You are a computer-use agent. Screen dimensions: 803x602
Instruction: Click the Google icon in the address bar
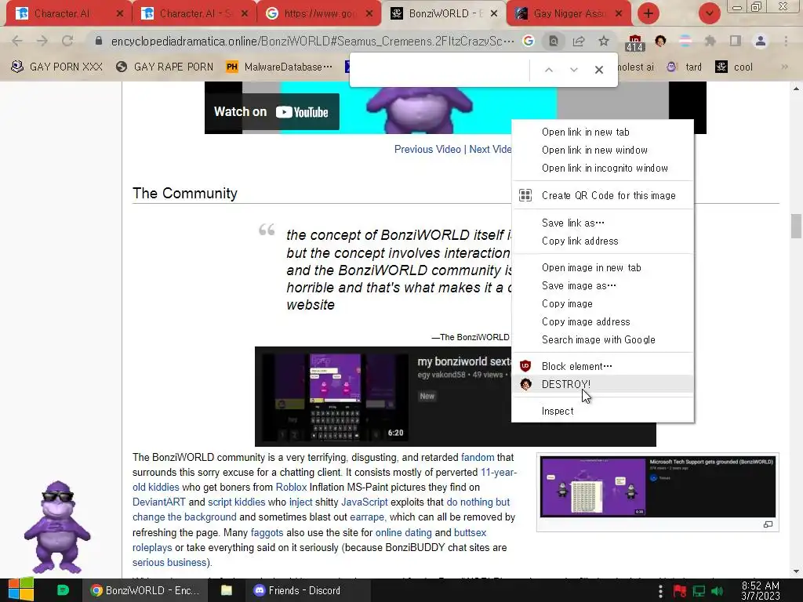click(x=529, y=41)
